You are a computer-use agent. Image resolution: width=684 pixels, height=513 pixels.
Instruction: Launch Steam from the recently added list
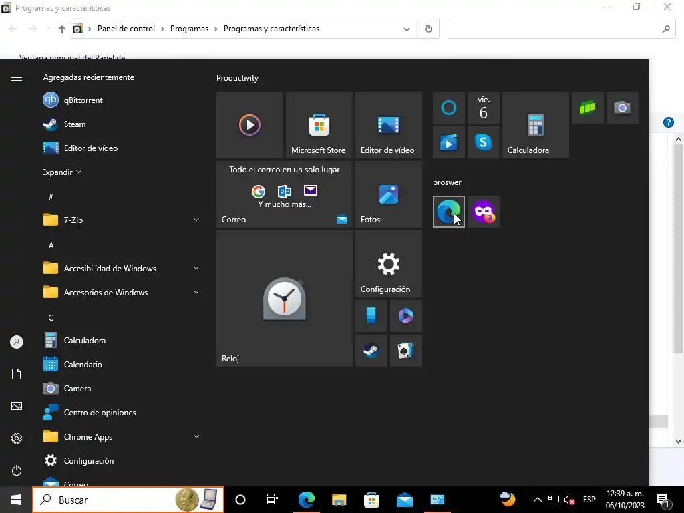(122, 124)
